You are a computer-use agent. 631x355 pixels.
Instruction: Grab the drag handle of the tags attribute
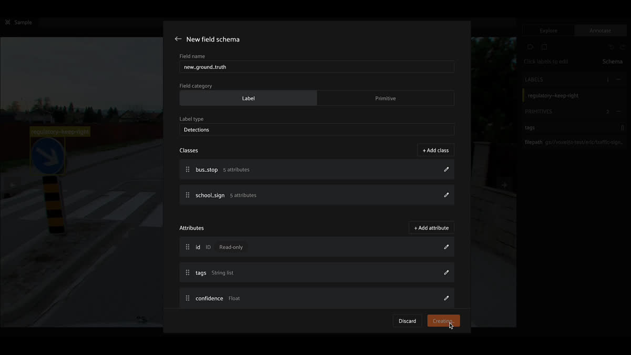[x=188, y=272]
